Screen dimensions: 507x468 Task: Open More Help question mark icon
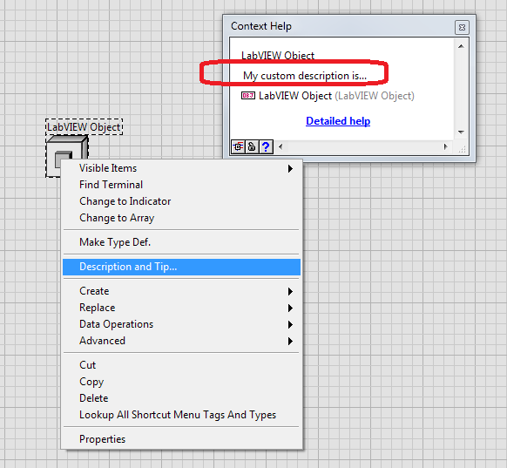[266, 147]
